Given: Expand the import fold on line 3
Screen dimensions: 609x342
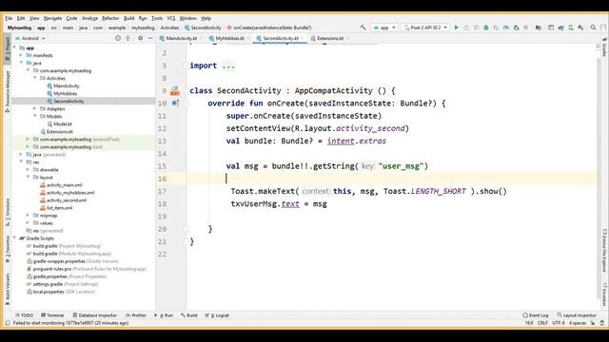Looking at the screenshot, I should click(x=186, y=66).
